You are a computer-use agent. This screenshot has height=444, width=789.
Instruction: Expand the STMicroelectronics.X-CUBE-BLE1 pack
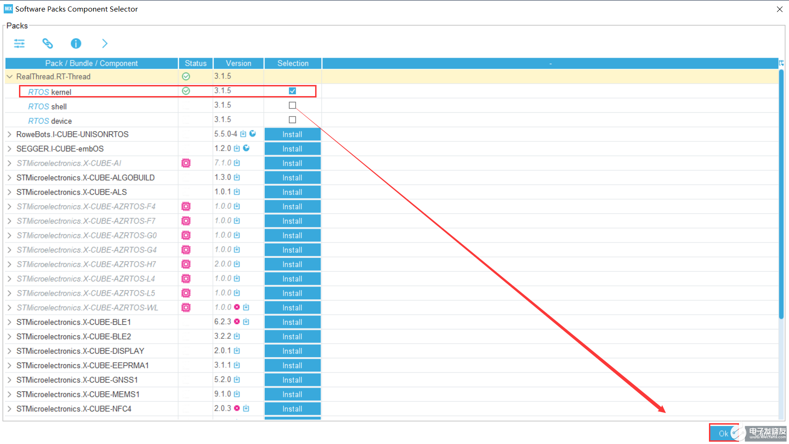pos(9,322)
